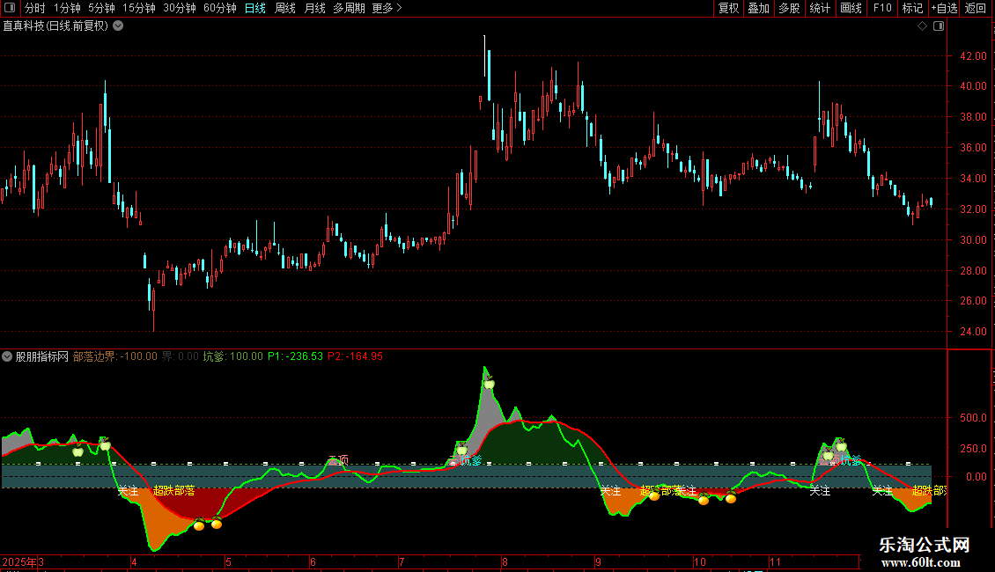
Task: Switch to 周线 weekly chart
Action: 285,8
